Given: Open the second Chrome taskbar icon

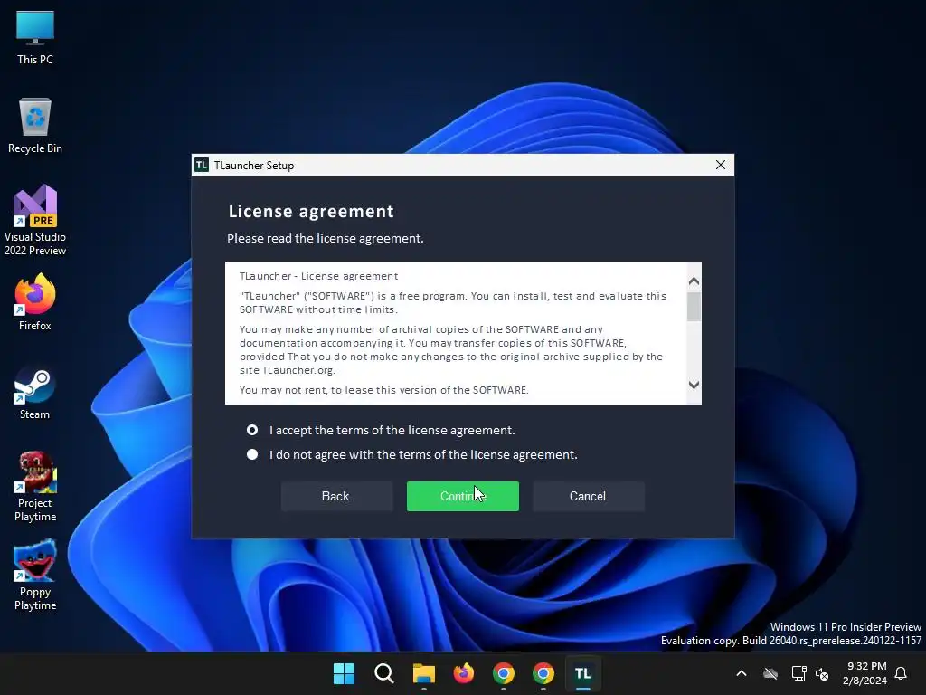Looking at the screenshot, I should coord(543,673).
